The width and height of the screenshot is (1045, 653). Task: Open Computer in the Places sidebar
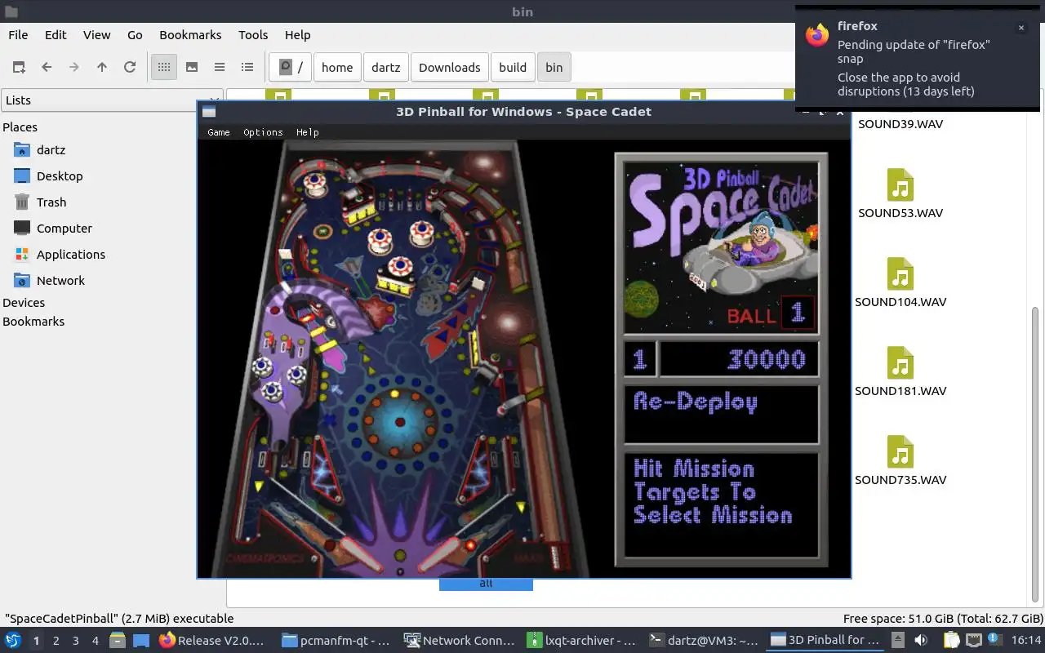(x=64, y=229)
